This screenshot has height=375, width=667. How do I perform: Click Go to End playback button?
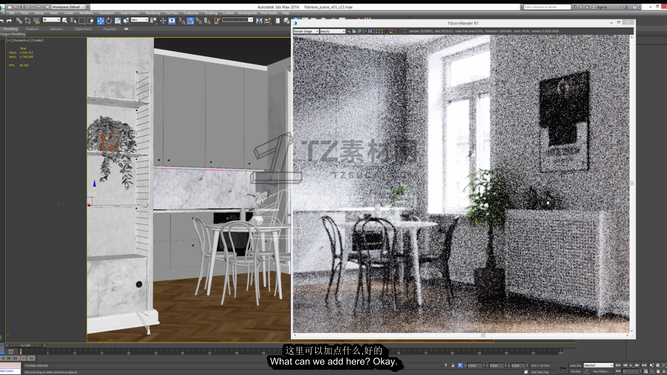tap(644, 365)
